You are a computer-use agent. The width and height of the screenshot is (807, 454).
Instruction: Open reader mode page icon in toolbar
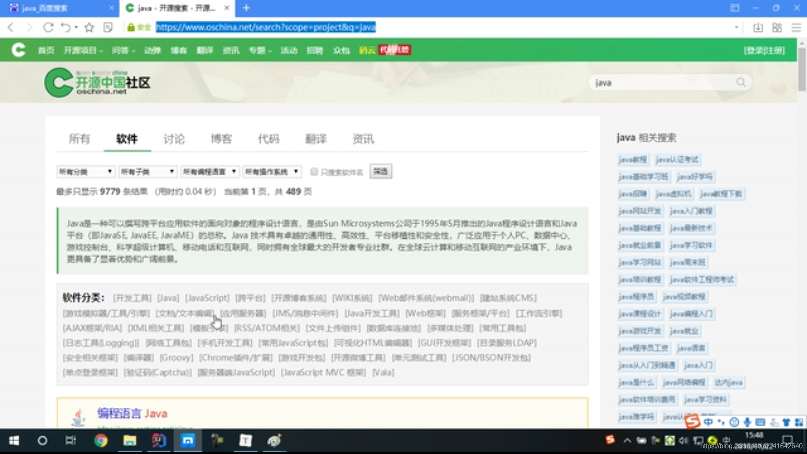pyautogui.click(x=108, y=27)
